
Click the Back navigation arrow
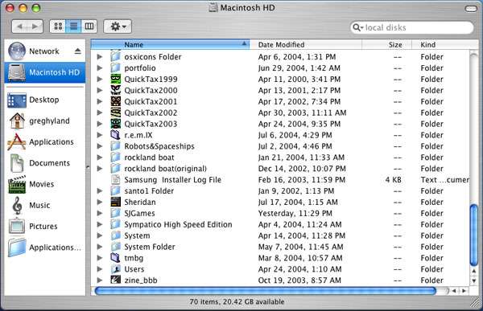pyautogui.click(x=19, y=27)
